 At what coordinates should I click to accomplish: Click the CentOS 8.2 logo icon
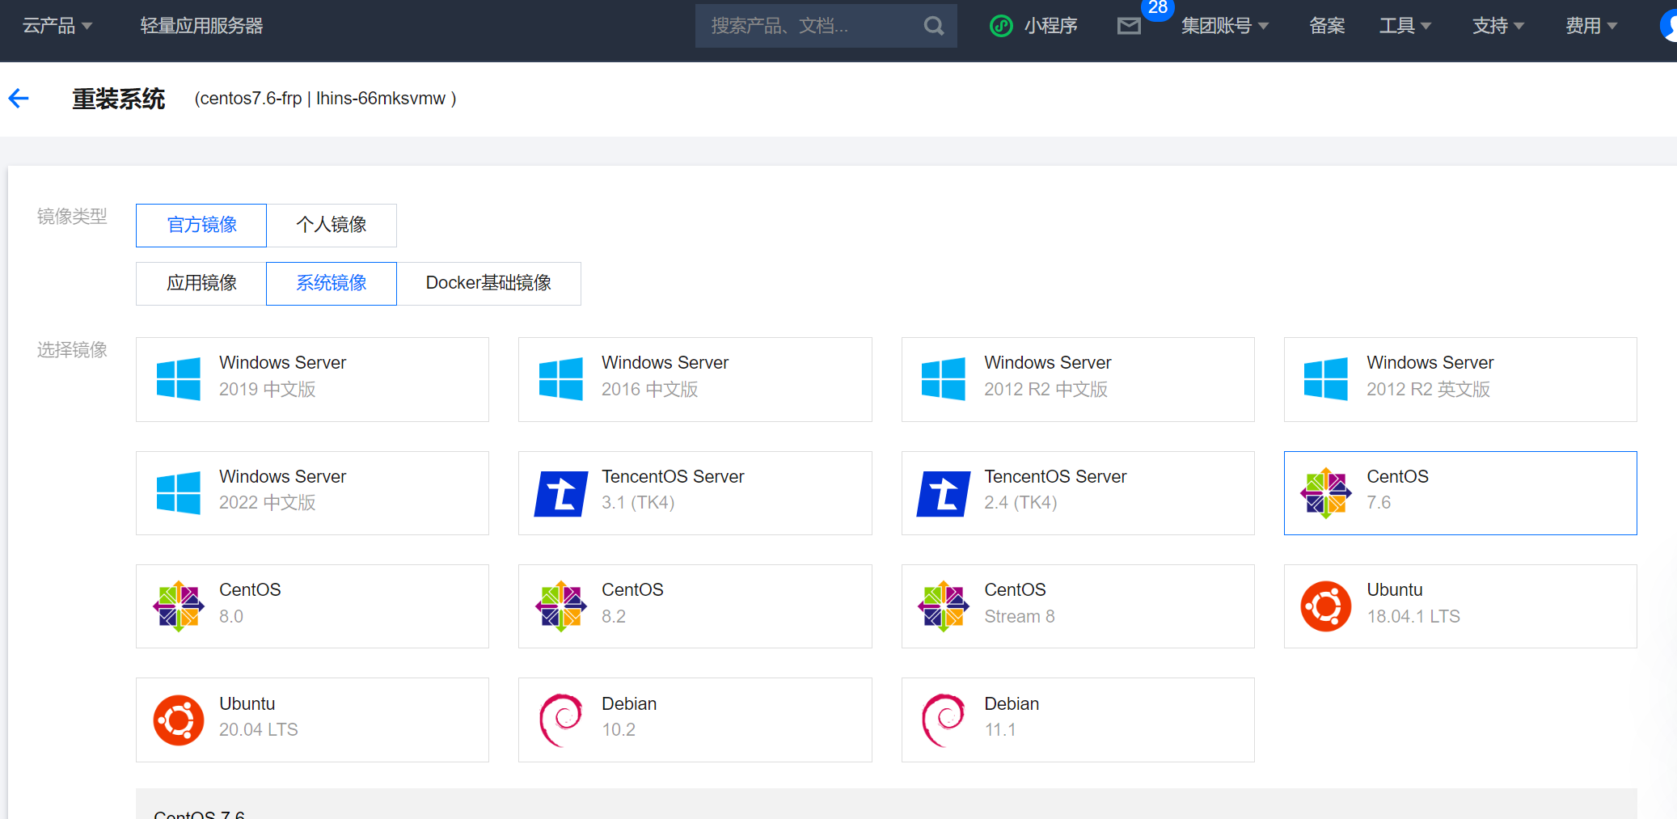coord(561,606)
